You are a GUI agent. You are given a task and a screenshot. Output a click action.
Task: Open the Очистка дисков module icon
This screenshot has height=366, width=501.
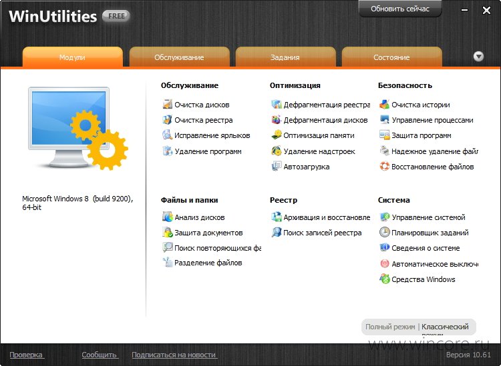coord(167,104)
